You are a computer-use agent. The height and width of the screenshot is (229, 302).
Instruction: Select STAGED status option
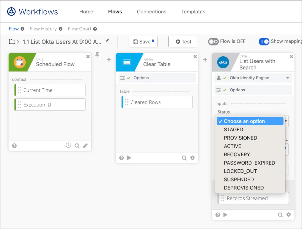pos(250,130)
